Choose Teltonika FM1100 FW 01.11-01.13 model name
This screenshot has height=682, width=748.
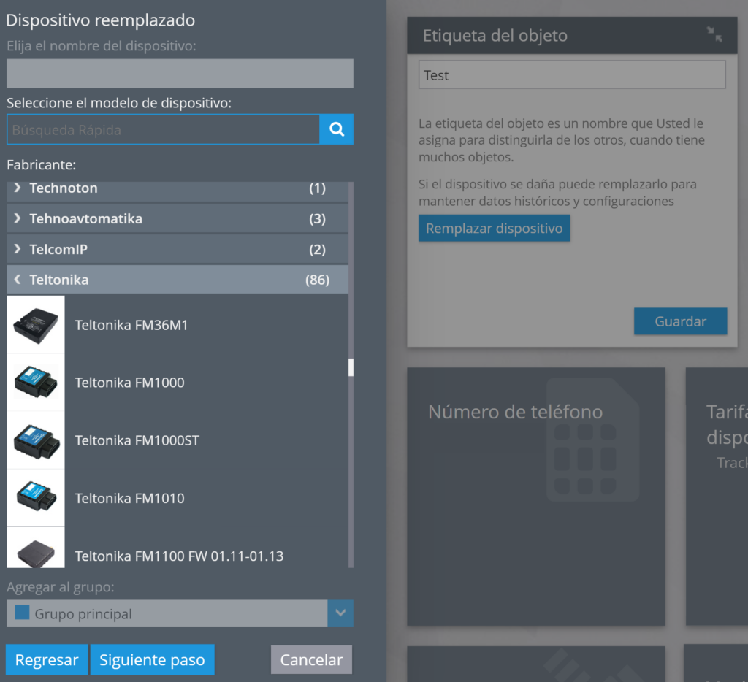(x=180, y=556)
